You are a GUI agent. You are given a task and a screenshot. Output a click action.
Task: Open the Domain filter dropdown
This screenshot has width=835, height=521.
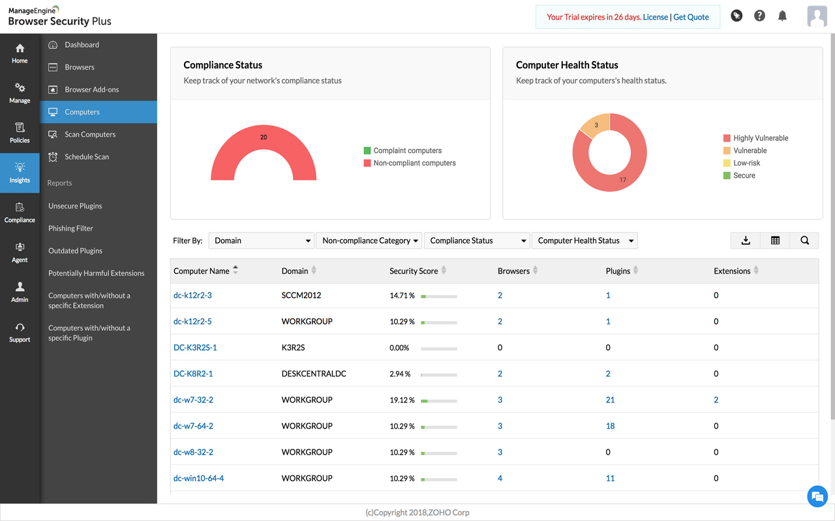click(x=261, y=240)
